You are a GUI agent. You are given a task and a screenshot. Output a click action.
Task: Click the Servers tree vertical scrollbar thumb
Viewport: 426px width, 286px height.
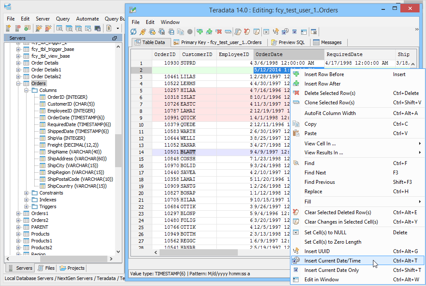[118, 150]
